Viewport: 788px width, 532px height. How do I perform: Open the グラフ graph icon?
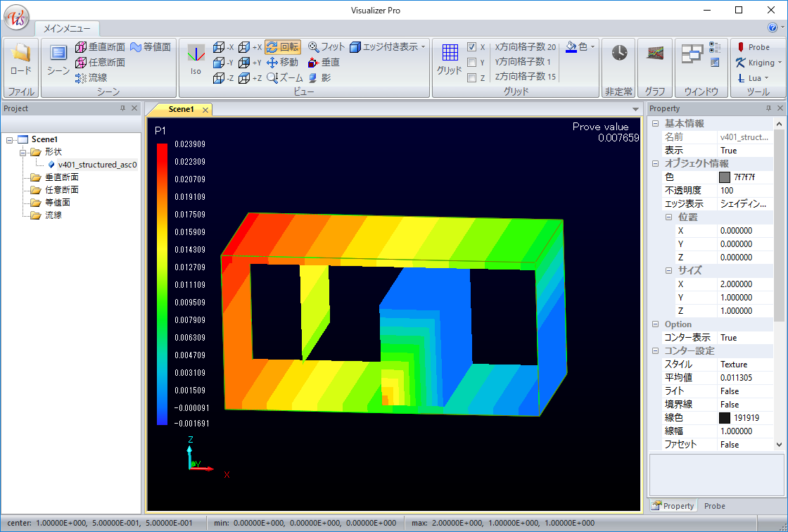pos(655,54)
